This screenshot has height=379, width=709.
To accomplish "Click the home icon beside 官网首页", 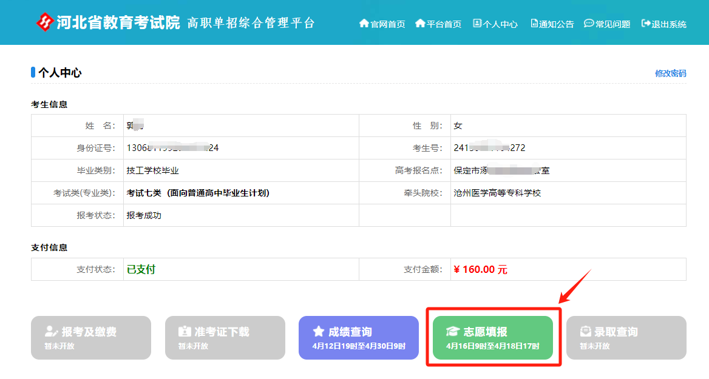I will [x=364, y=24].
